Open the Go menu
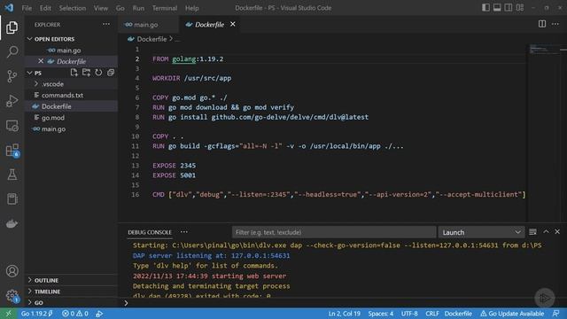Image resolution: width=567 pixels, height=319 pixels. click(x=120, y=8)
